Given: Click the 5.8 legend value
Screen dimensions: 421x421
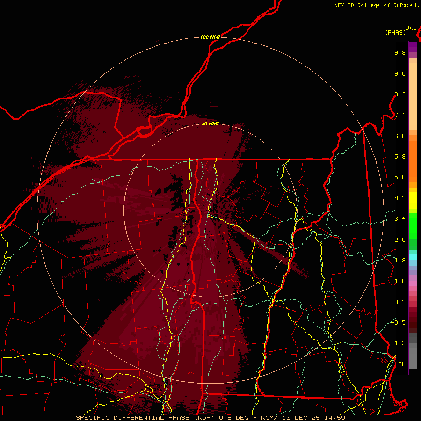Looking at the screenshot, I should [400, 157].
